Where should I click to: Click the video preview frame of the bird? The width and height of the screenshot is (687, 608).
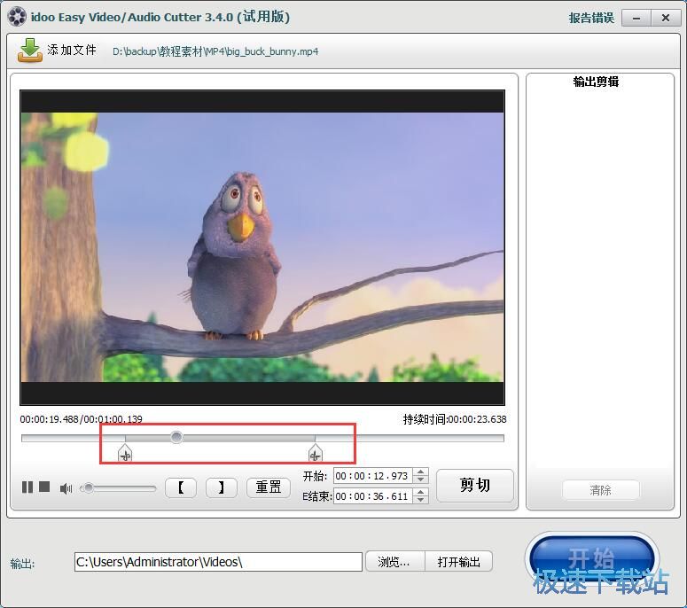[x=262, y=247]
